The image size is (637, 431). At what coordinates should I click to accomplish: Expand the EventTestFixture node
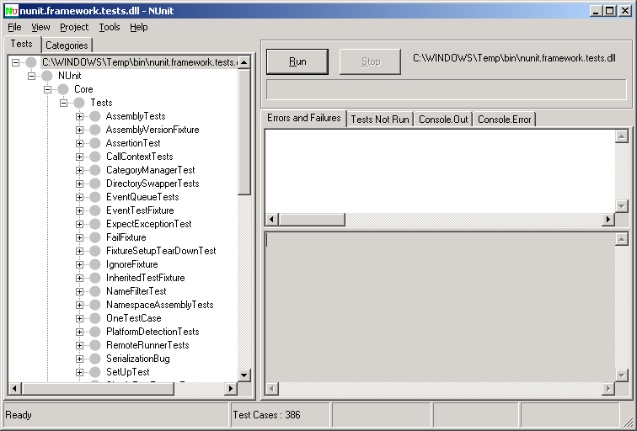click(79, 210)
